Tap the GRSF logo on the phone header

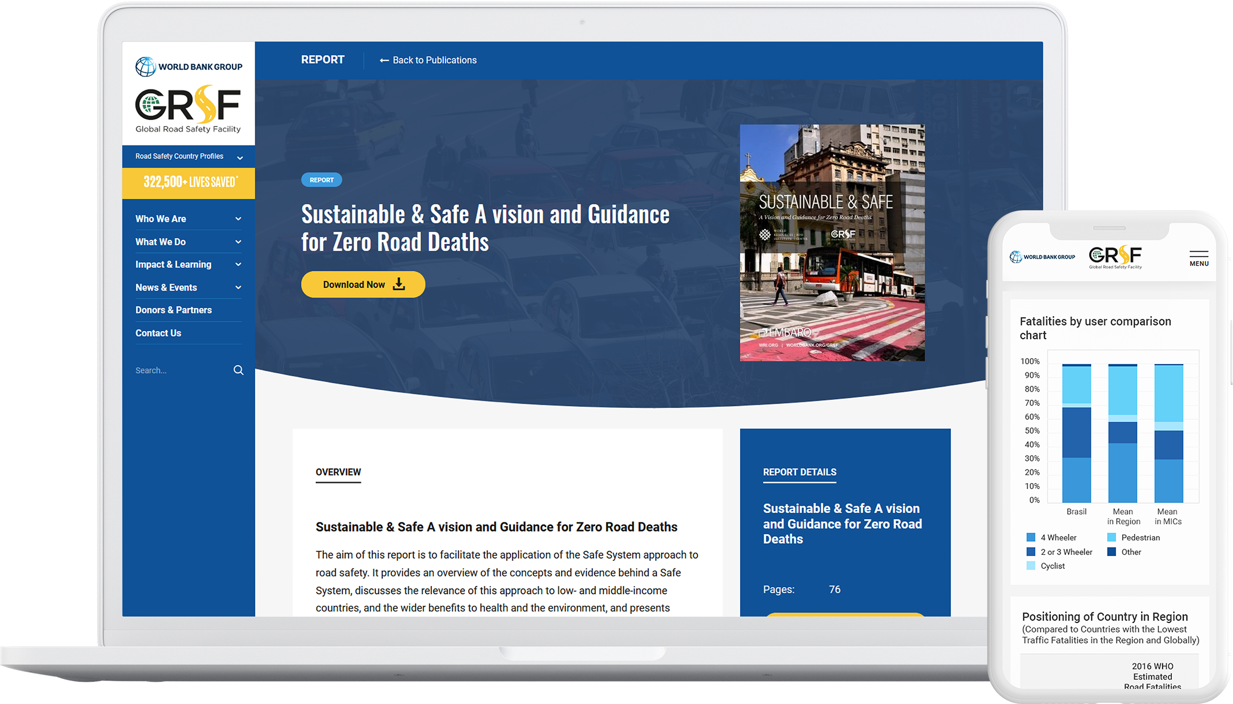(x=1115, y=257)
